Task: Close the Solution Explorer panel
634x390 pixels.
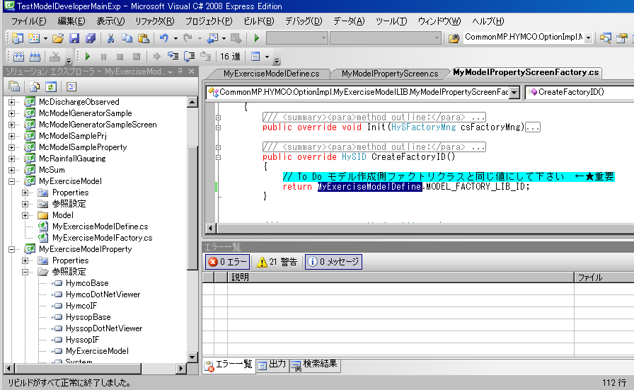Action: pyautogui.click(x=192, y=71)
